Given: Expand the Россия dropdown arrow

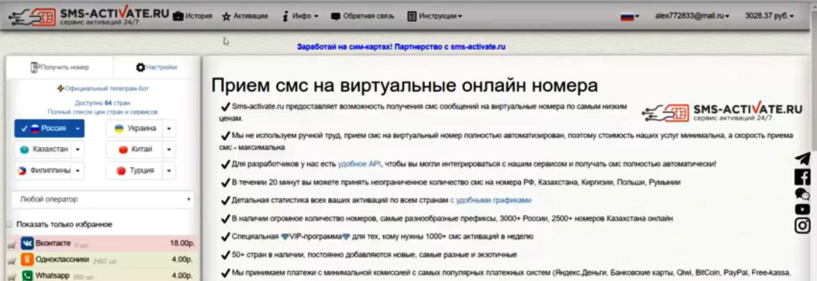Looking at the screenshot, I should coord(78,128).
